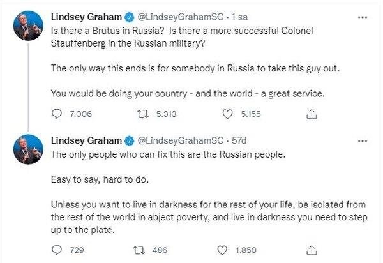Open Lindsey Graham name on first tweet
The width and height of the screenshot is (383, 263).
86,17
